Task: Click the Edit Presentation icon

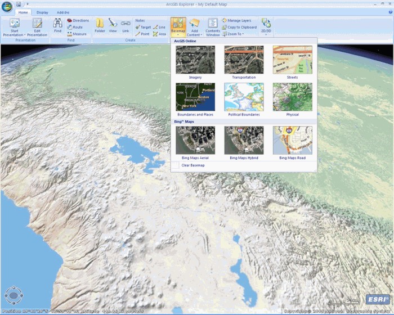Action: coord(37,24)
